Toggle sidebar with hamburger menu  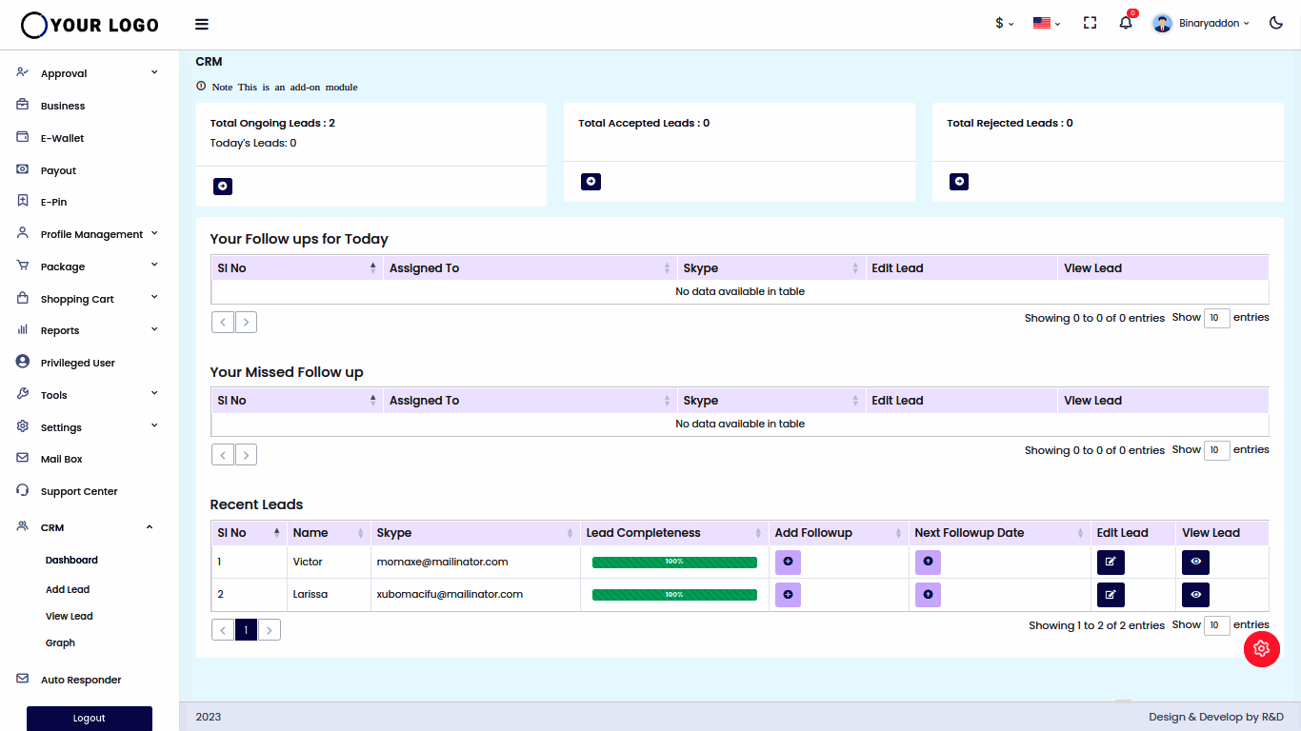pyautogui.click(x=202, y=25)
